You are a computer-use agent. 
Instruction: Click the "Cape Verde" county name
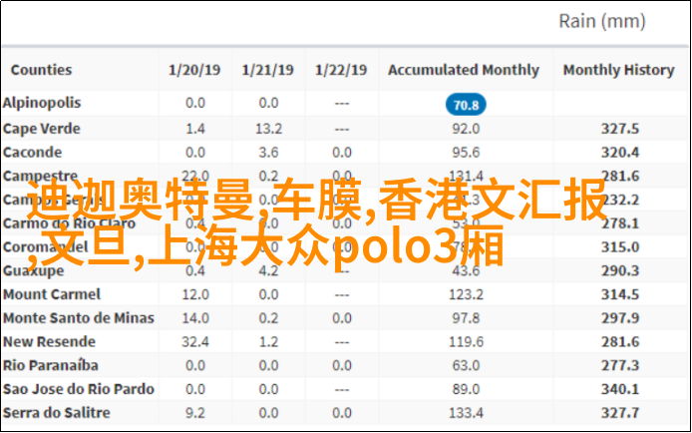click(x=42, y=129)
